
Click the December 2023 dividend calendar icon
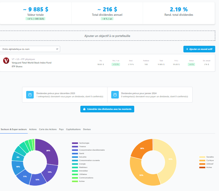pos(30,95)
